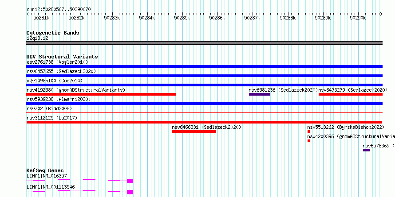Select the LIMA1|NM_001113546 magenta exon box
Image resolution: width=395 pixels, height=197 pixels.
(x=130, y=192)
